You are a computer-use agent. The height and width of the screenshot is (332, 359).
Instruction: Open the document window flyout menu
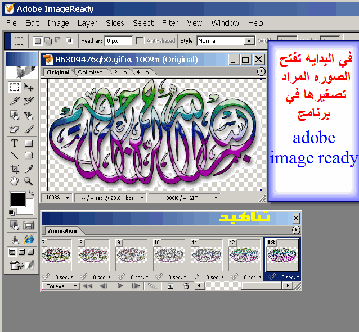[x=261, y=72]
